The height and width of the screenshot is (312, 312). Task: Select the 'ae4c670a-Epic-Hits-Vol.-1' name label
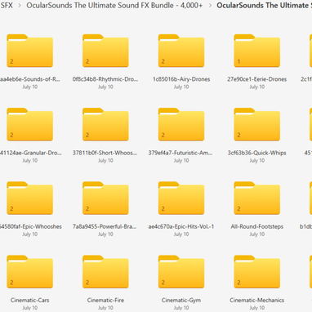coord(181,226)
